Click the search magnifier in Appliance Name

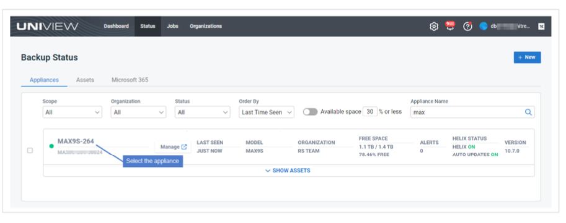528,112
